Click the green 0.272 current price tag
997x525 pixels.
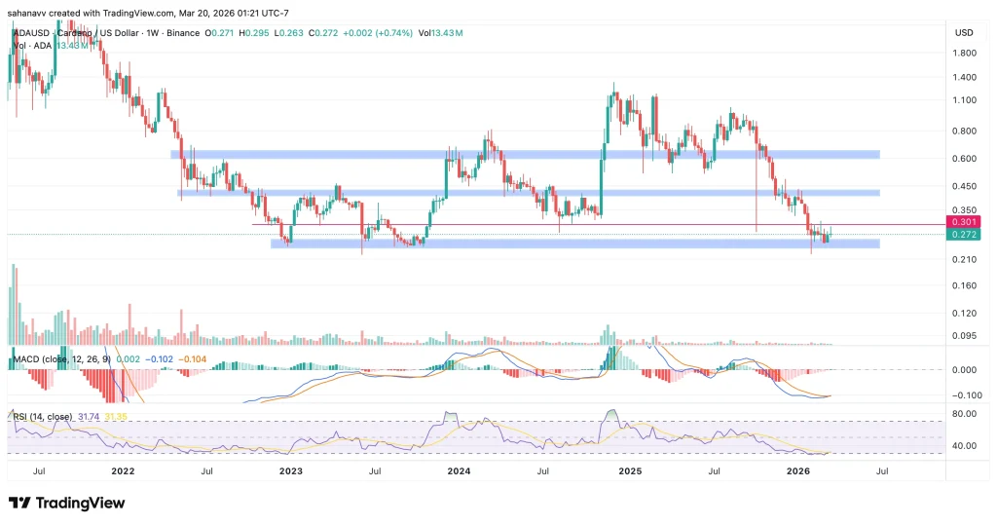click(x=964, y=235)
